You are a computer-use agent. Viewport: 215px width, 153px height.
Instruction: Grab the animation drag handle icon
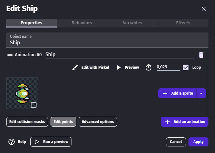[x=10, y=55]
